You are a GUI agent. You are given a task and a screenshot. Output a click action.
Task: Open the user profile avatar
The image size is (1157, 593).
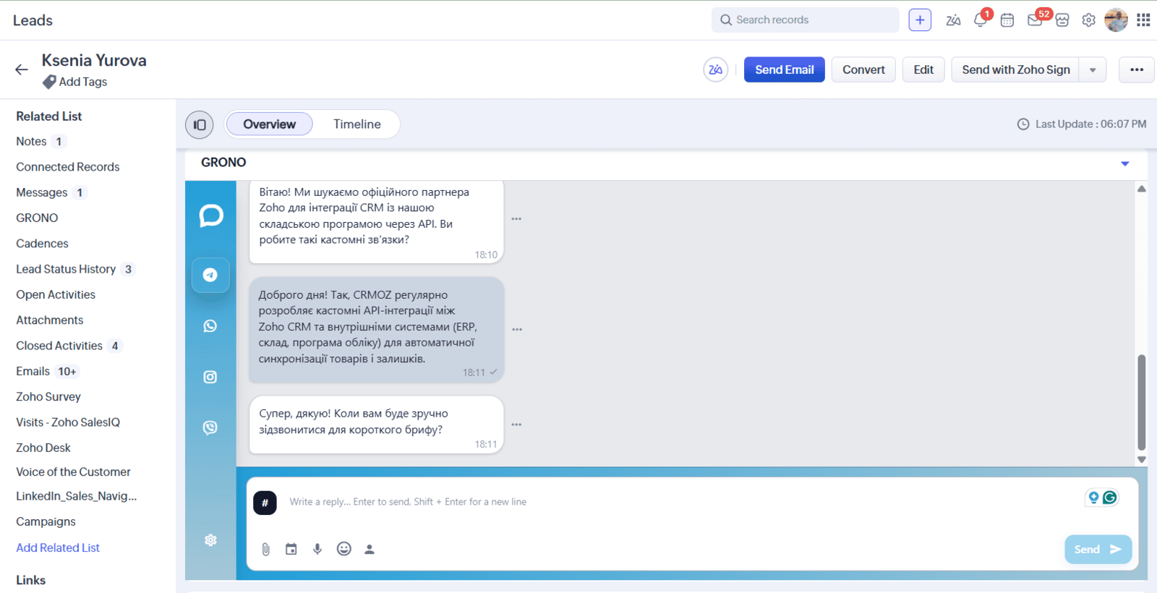(x=1116, y=20)
